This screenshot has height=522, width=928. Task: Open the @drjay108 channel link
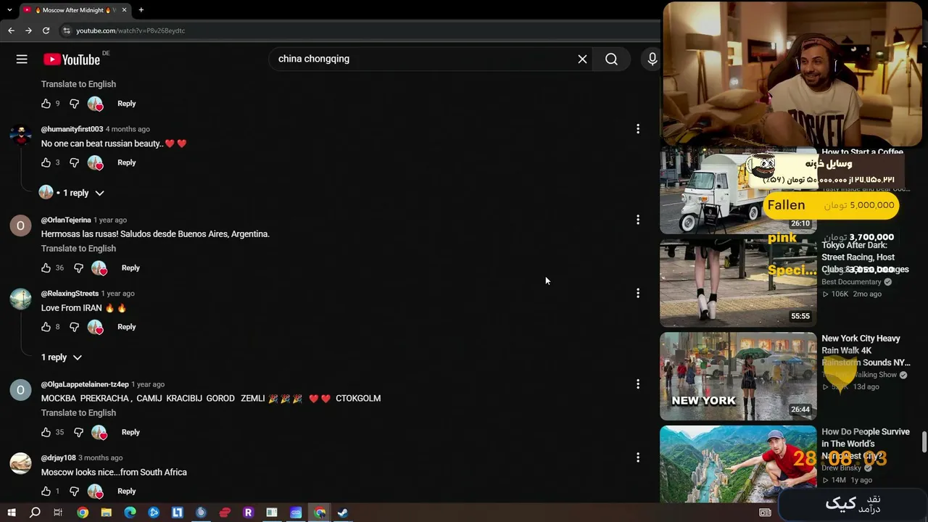pos(59,458)
